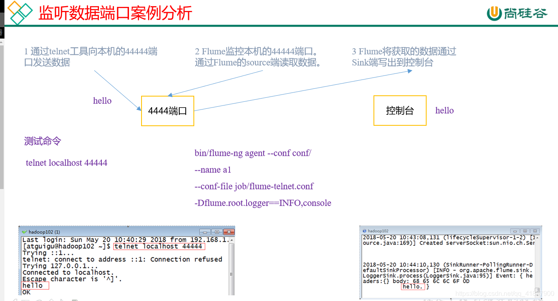Image resolution: width=558 pixels, height=301 pixels.
Task: Maximize the hadoop102 Flume console window
Action: (x=525, y=231)
